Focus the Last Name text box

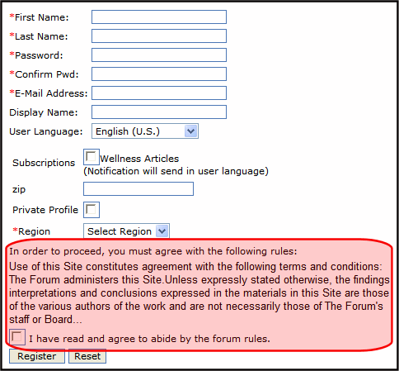(x=159, y=36)
